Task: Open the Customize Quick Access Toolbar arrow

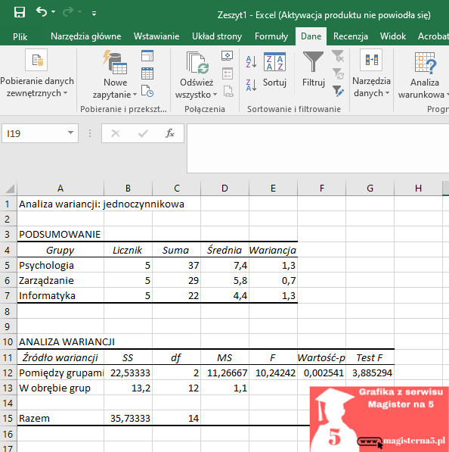Action: click(94, 13)
